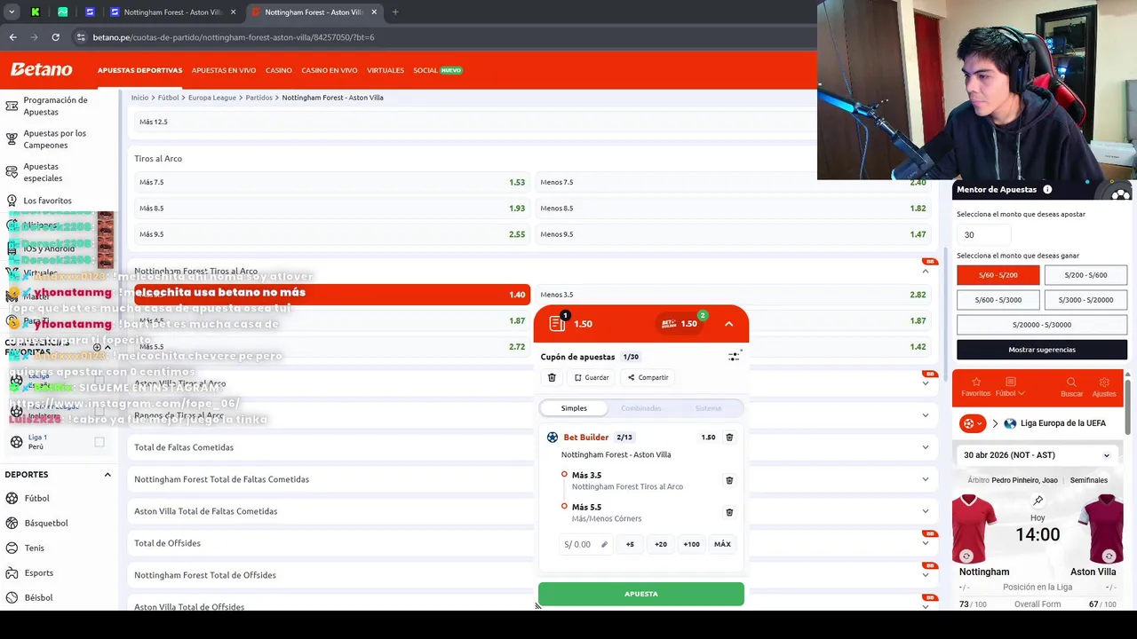The height and width of the screenshot is (639, 1137).
Task: Click the Betano logo
Action: coord(41,69)
